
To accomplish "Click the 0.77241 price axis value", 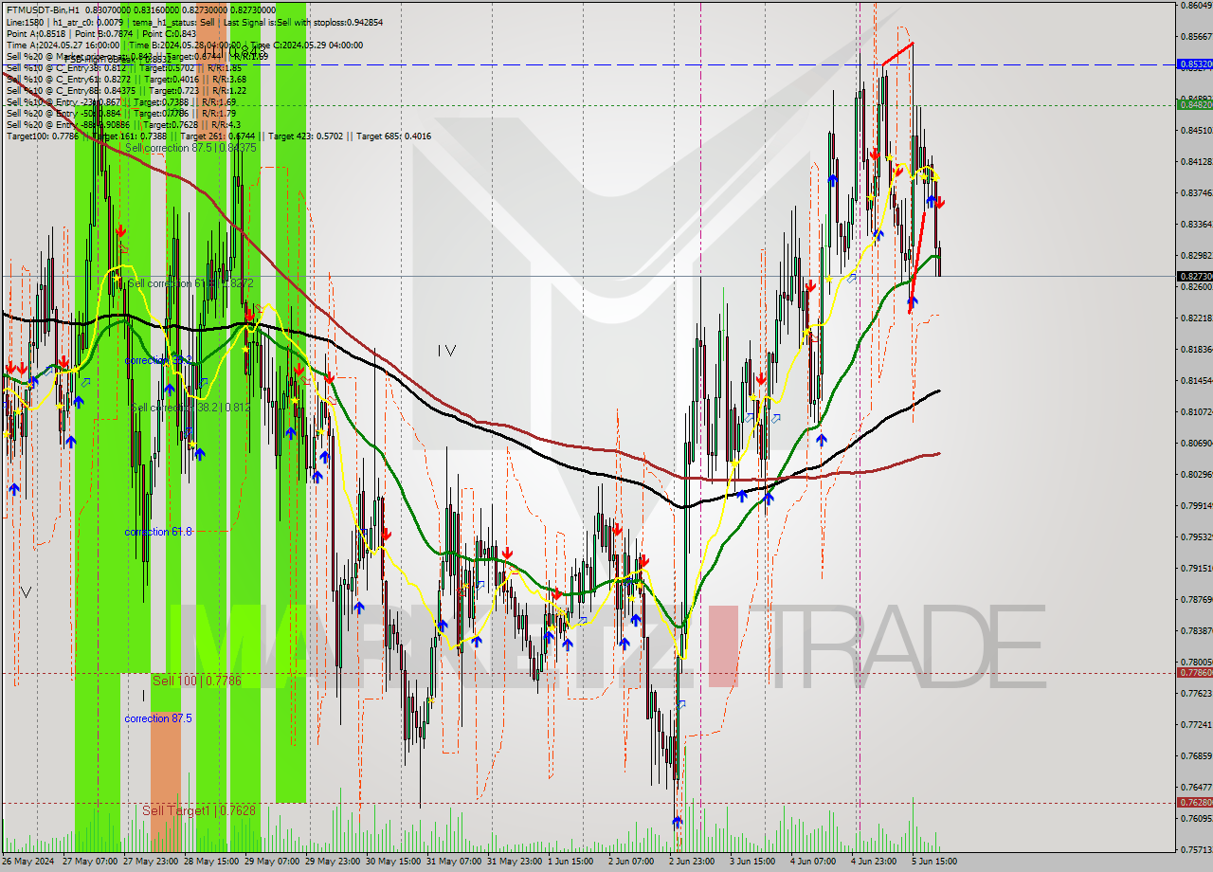I will tap(1194, 725).
